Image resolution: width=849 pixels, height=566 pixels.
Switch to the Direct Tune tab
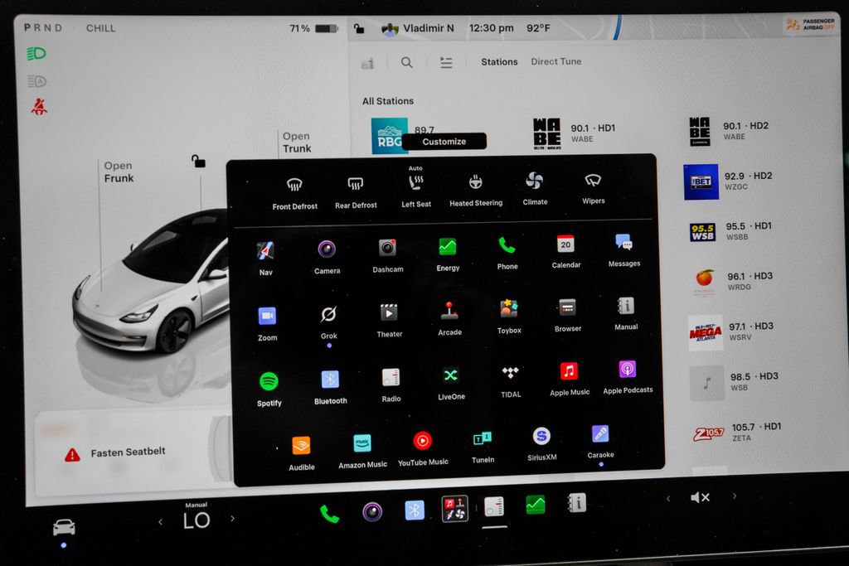point(556,61)
